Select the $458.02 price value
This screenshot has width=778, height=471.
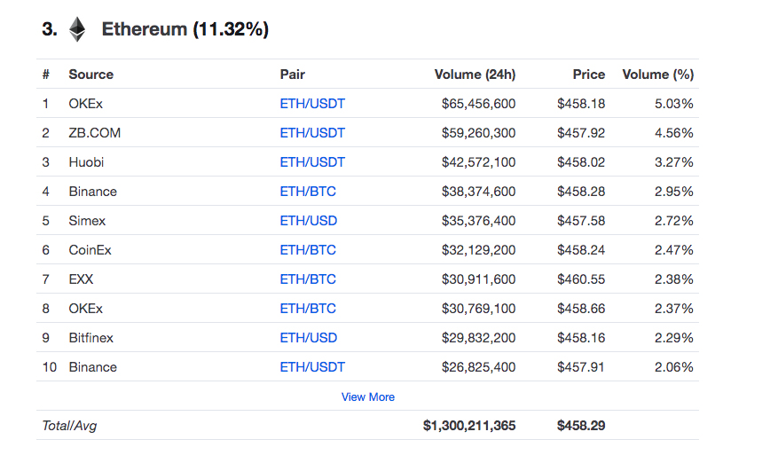coord(581,162)
